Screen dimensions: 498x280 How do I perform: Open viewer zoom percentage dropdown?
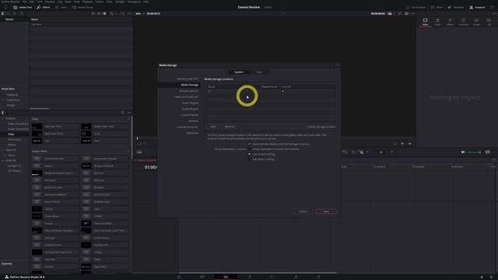(140, 14)
